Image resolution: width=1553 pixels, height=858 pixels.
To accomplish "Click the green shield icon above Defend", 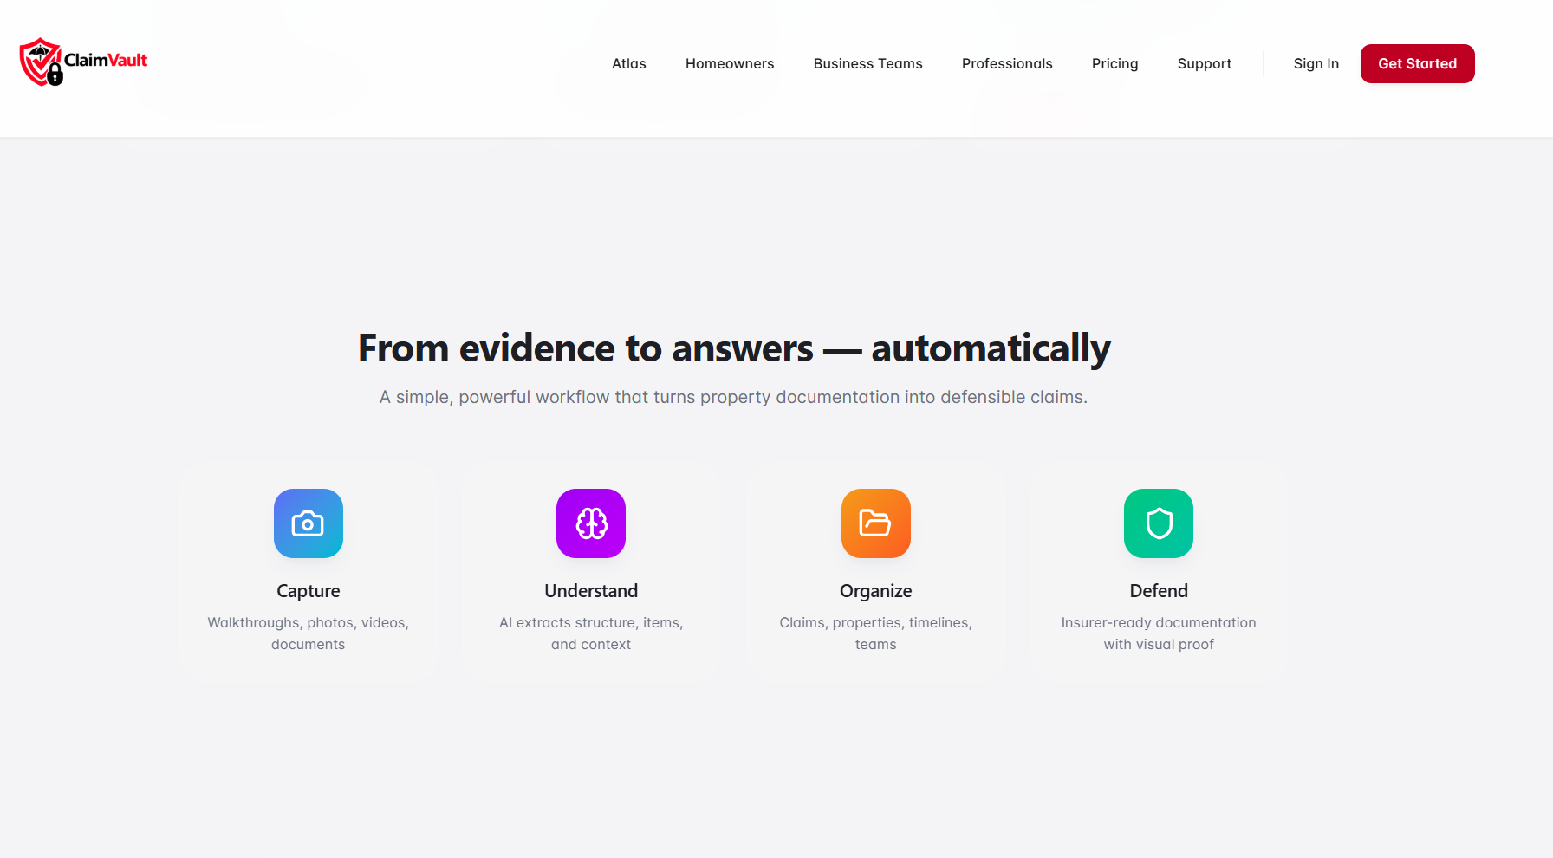I will coord(1159,523).
